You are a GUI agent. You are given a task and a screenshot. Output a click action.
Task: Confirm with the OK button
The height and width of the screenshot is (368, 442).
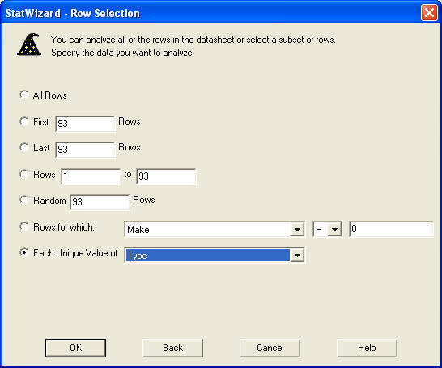[x=75, y=348]
